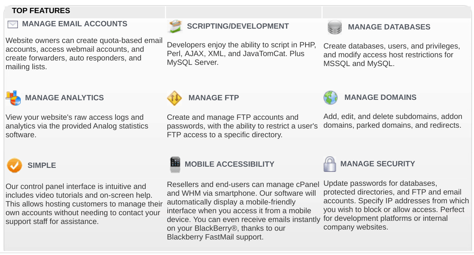Click the padlock security icon
This screenshot has height=255, width=474.
pos(329,164)
